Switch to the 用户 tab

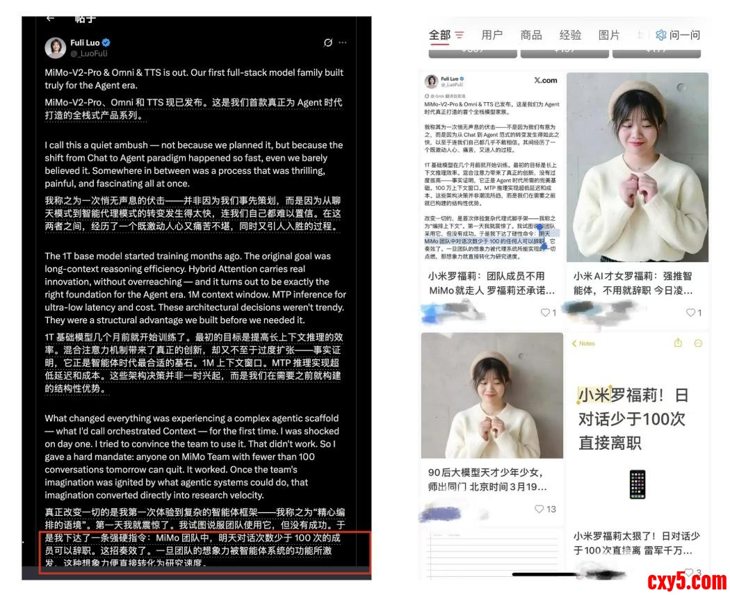[x=492, y=35]
